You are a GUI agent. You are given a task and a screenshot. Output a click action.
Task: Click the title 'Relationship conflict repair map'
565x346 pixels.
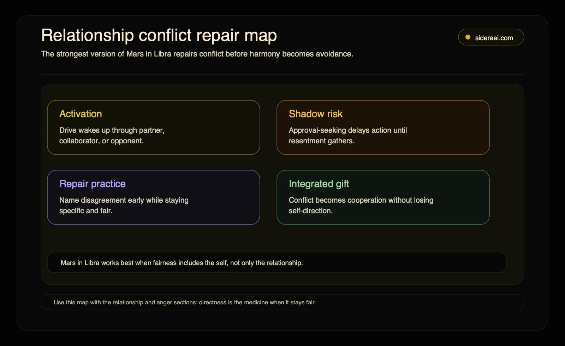159,35
